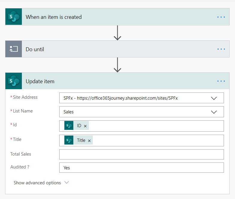Expand the 'When an item is created' trigger card
235x199 pixels.
117,17
